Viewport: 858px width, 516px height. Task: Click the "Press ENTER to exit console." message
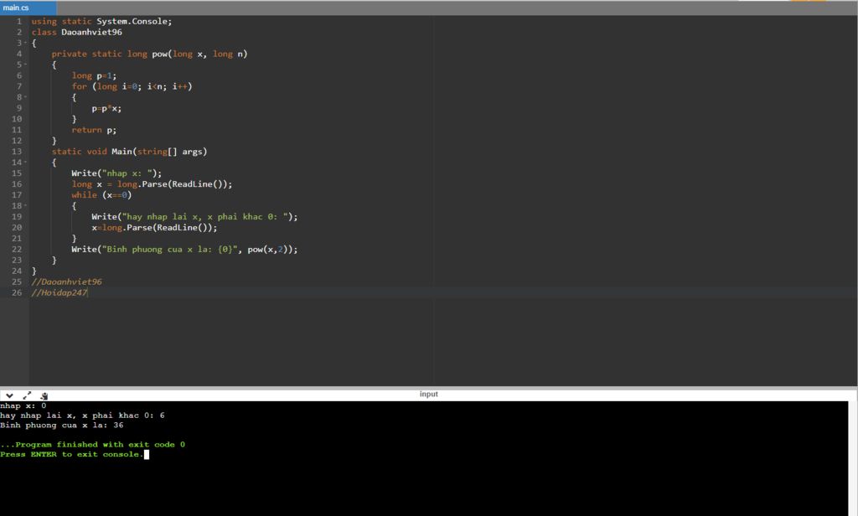(72, 454)
